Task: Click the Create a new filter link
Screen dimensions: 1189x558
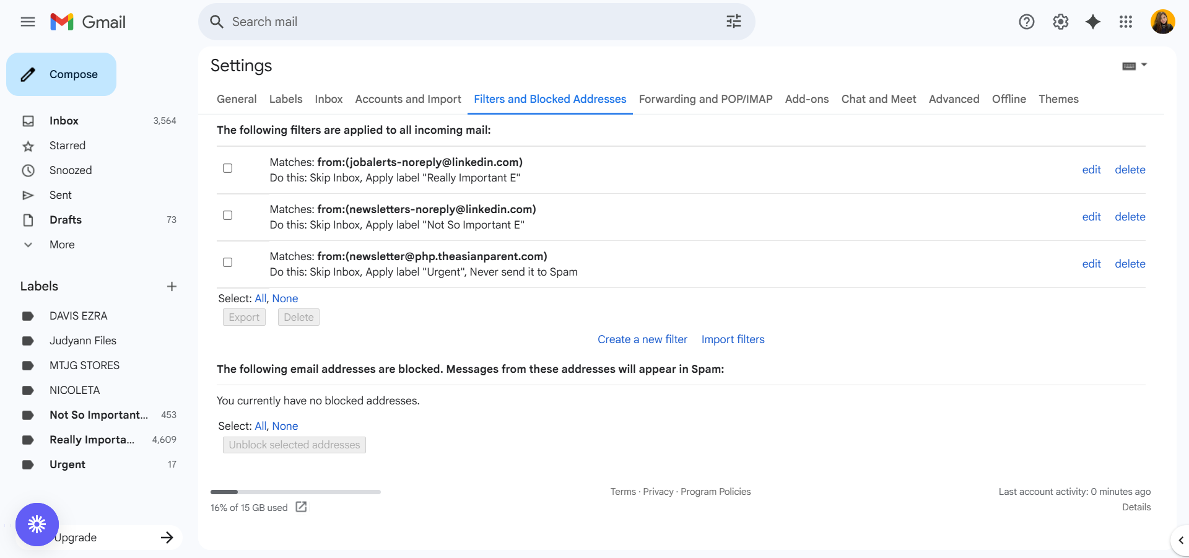Action: pos(642,339)
